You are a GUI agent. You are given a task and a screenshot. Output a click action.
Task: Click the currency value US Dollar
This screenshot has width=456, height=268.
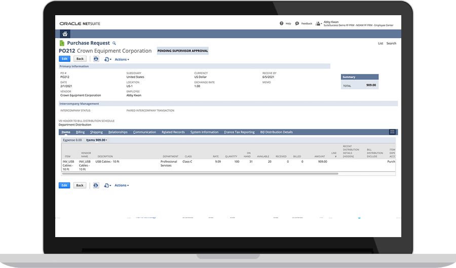click(x=200, y=77)
